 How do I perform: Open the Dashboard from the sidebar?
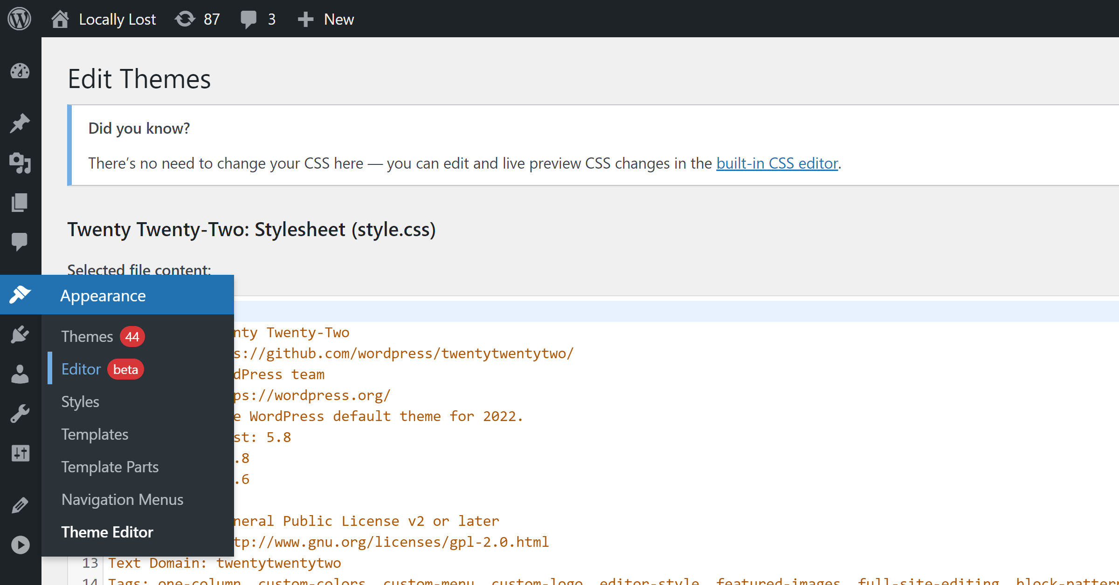(x=19, y=71)
